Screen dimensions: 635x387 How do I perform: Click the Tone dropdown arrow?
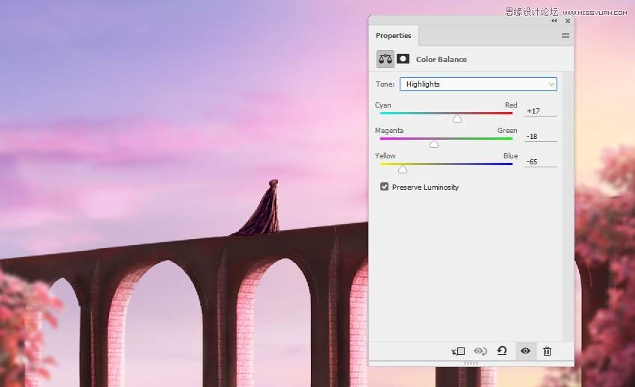click(x=551, y=84)
